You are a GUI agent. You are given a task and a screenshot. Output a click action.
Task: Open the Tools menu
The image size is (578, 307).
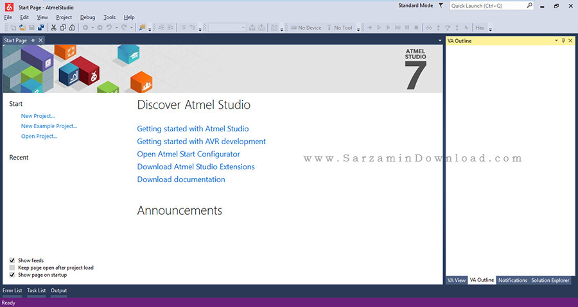109,17
